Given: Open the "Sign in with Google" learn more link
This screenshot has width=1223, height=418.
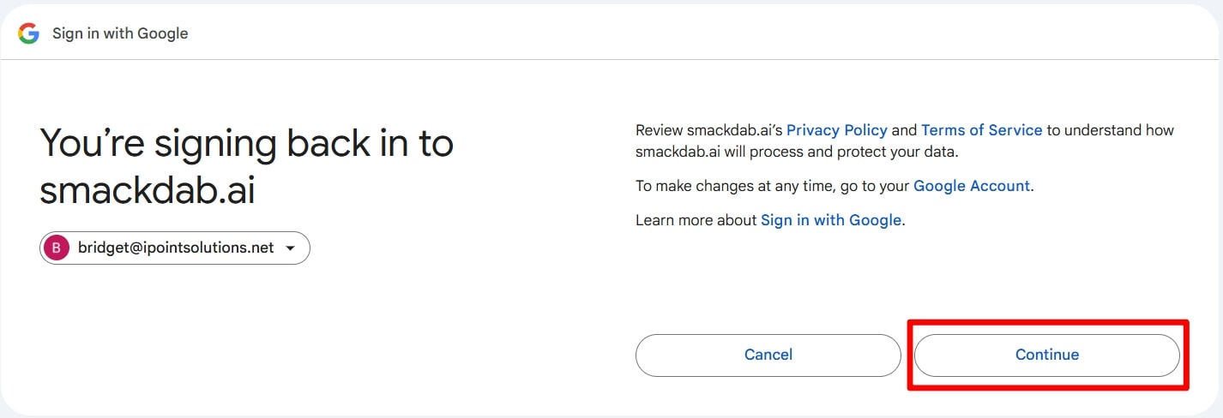Looking at the screenshot, I should pos(831,220).
